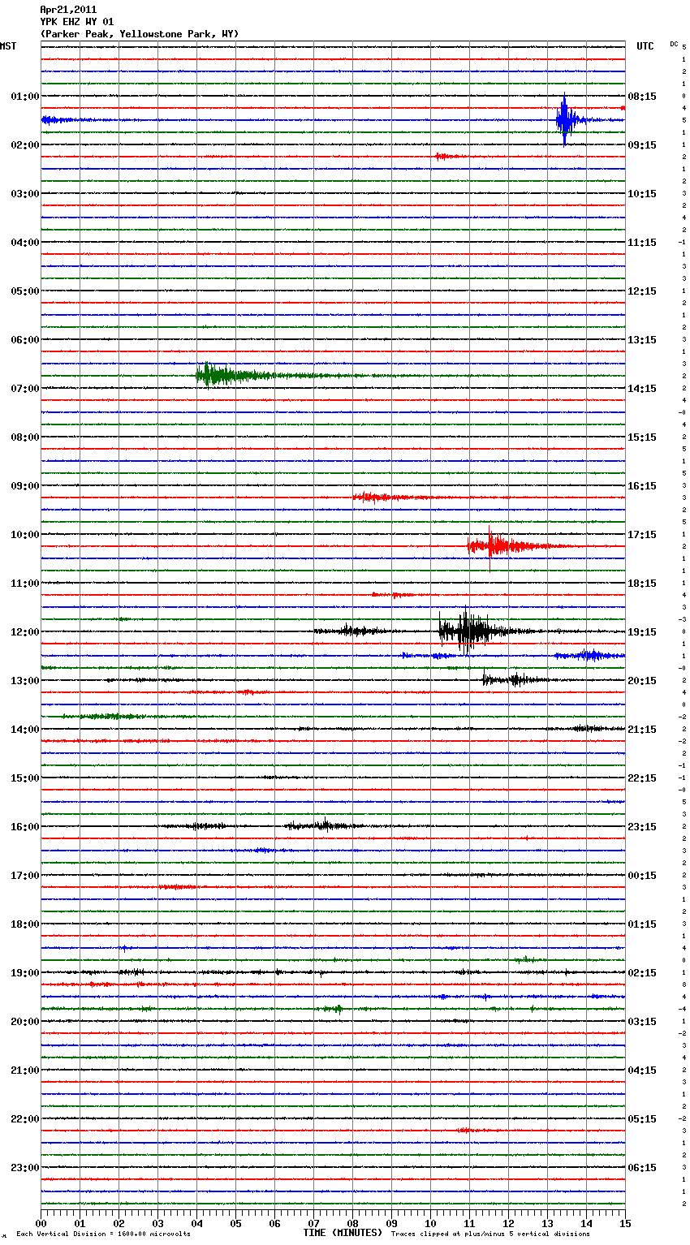Click the 02:15 UTC time label
This screenshot has width=690, height=1245.
(x=642, y=973)
